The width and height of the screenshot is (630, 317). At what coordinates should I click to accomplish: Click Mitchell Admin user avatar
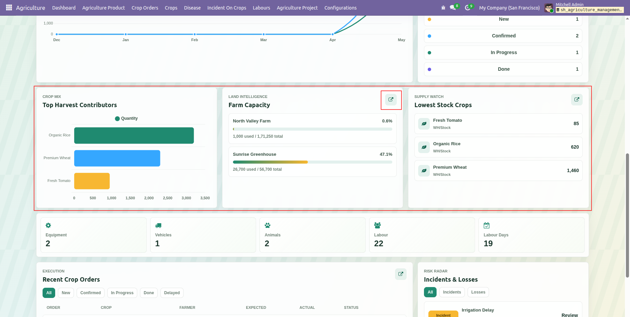[x=549, y=8]
